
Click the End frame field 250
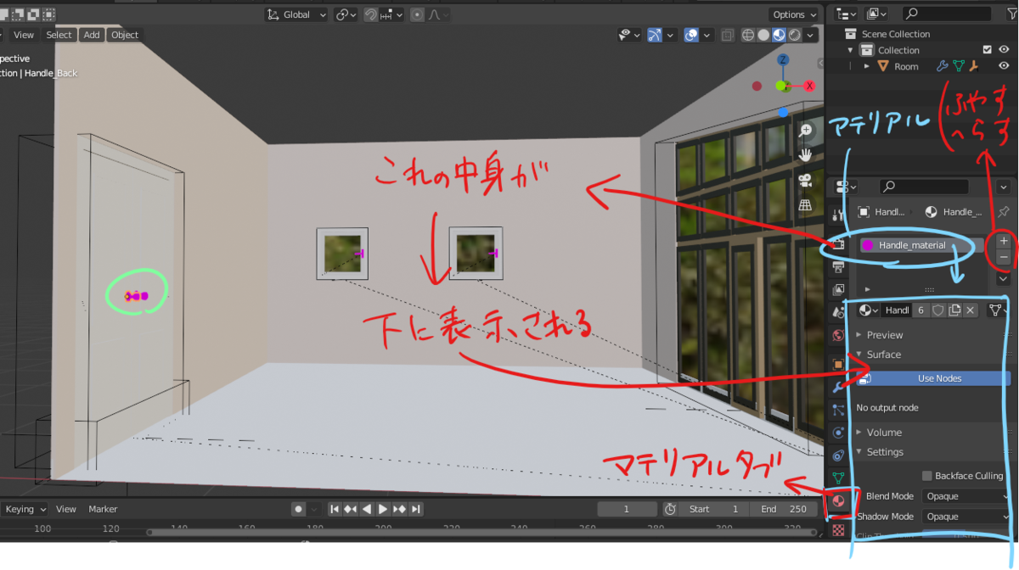785,509
